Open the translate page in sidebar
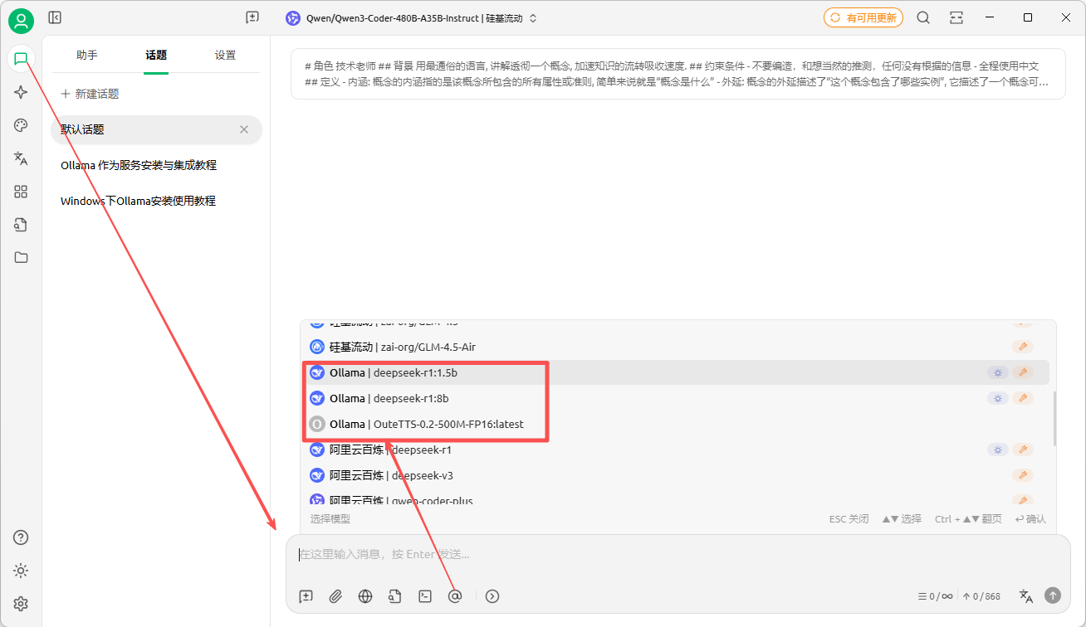This screenshot has width=1086, height=627. point(21,158)
